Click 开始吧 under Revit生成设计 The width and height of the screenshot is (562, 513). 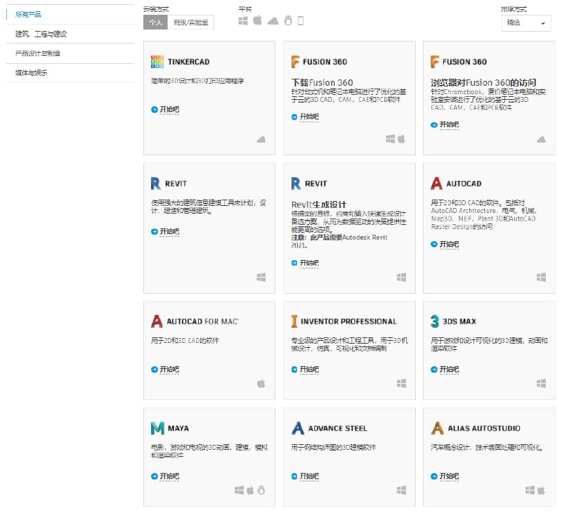tap(309, 263)
